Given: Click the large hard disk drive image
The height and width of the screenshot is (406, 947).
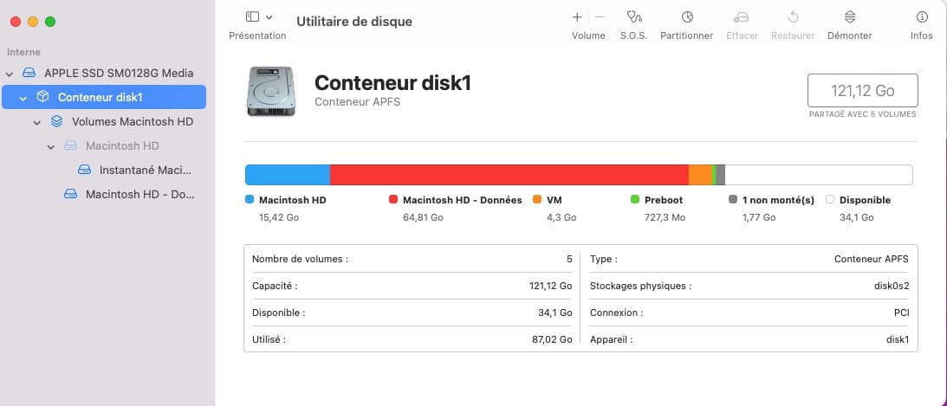Looking at the screenshot, I should click(270, 92).
